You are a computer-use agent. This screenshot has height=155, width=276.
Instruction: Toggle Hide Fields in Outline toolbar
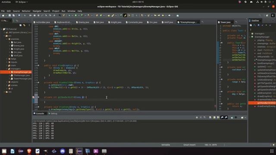(258, 25)
